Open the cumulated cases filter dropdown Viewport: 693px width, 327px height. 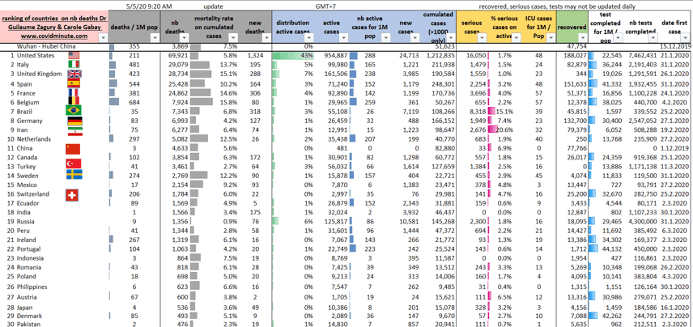(x=450, y=38)
